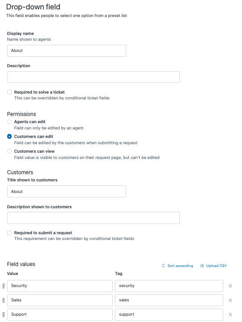Select Customers can view permission
The height and width of the screenshot is (322, 242).
pyautogui.click(x=9, y=151)
